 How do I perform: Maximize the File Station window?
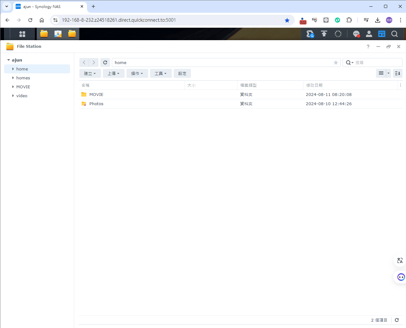point(388,47)
